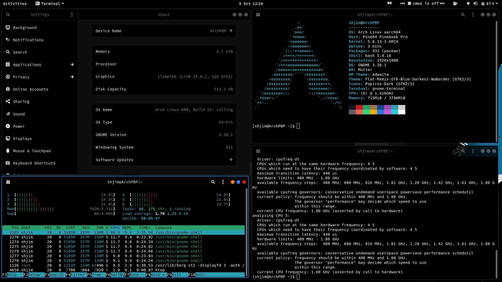Sort htop by CPU% column header
The width and height of the screenshot is (502, 282).
click(x=115, y=228)
